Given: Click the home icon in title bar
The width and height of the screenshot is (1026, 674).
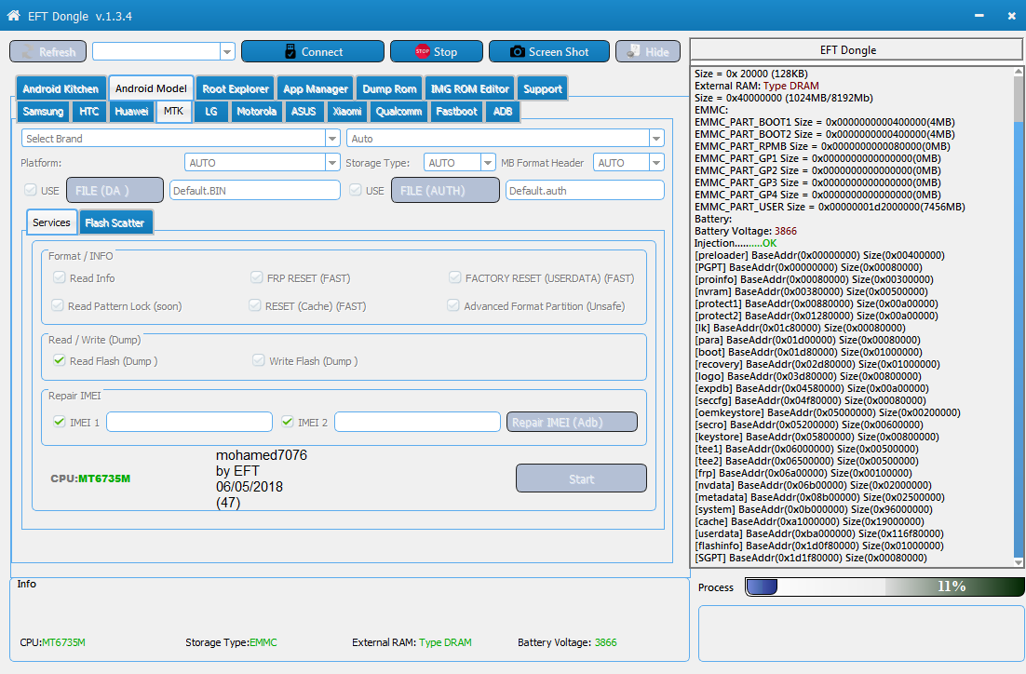Looking at the screenshot, I should [x=13, y=16].
